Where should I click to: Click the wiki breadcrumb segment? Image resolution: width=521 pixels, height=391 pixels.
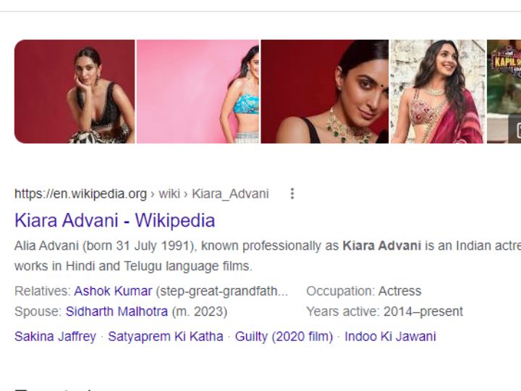point(169,194)
